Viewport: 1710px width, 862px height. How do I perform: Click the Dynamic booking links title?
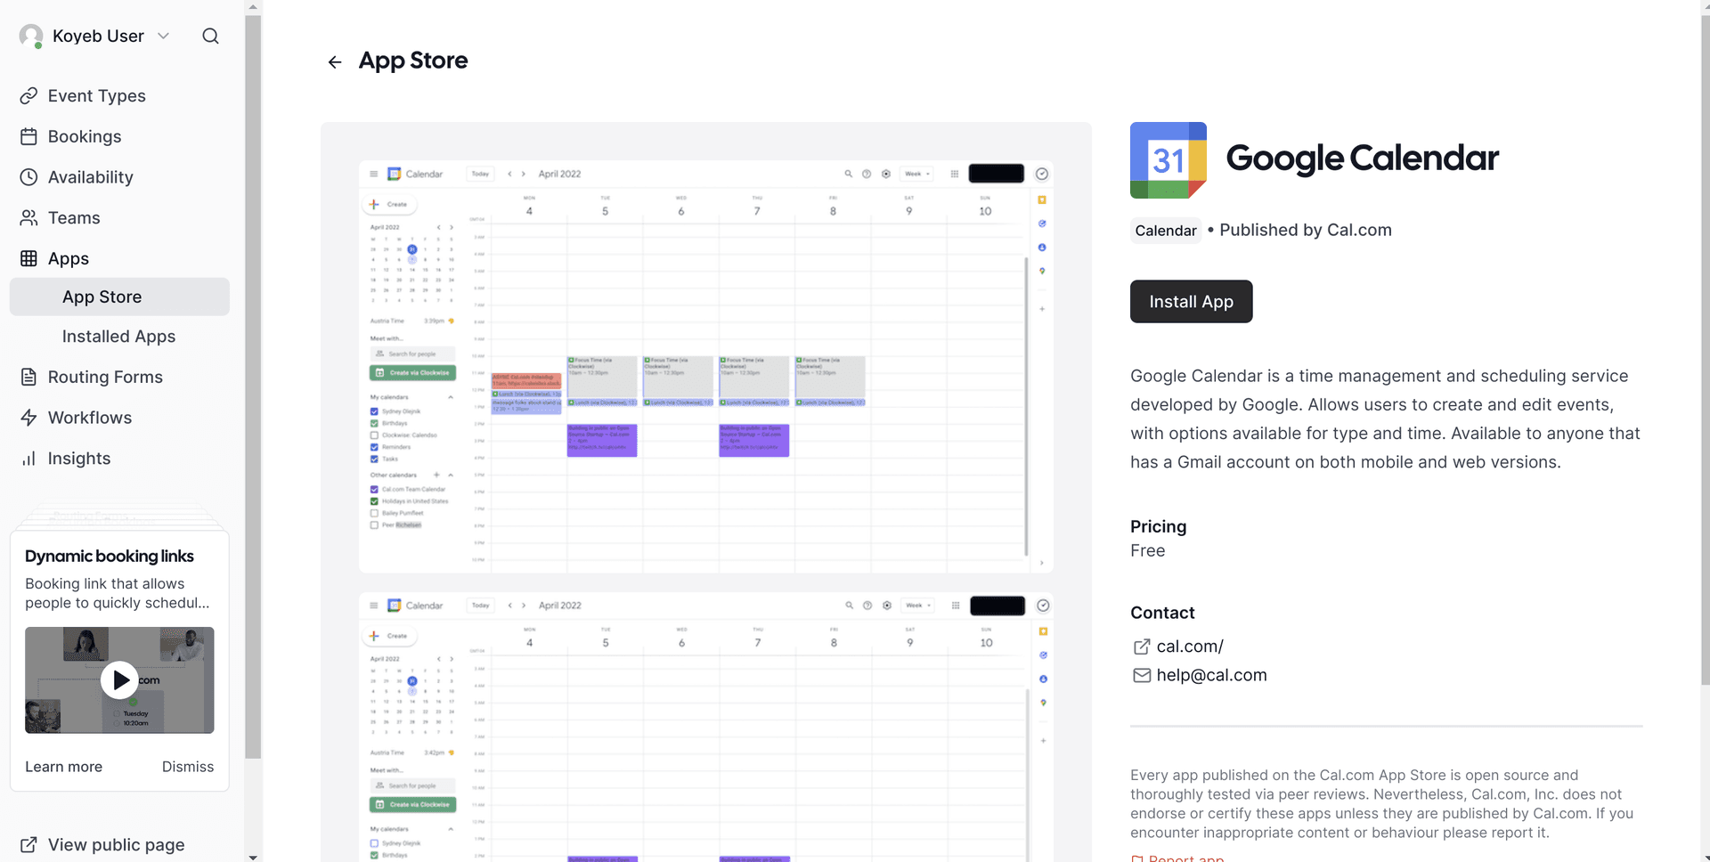pos(110,556)
